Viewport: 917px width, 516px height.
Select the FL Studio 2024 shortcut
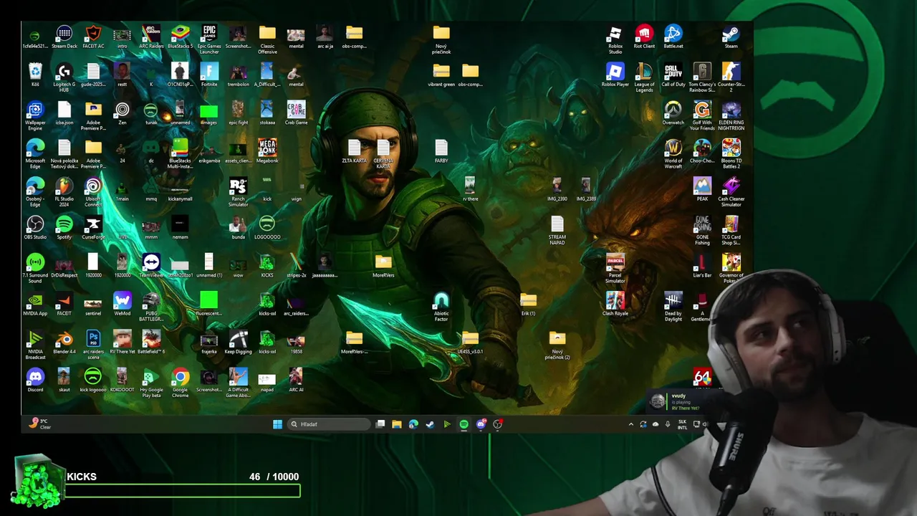pos(64,192)
